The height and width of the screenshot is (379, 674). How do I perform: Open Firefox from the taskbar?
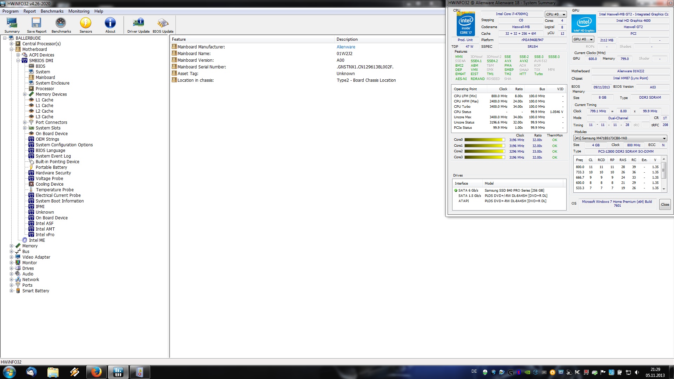[x=96, y=372]
